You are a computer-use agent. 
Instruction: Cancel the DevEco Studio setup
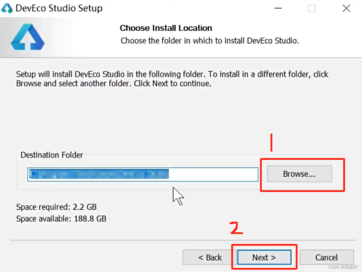tap(327, 257)
